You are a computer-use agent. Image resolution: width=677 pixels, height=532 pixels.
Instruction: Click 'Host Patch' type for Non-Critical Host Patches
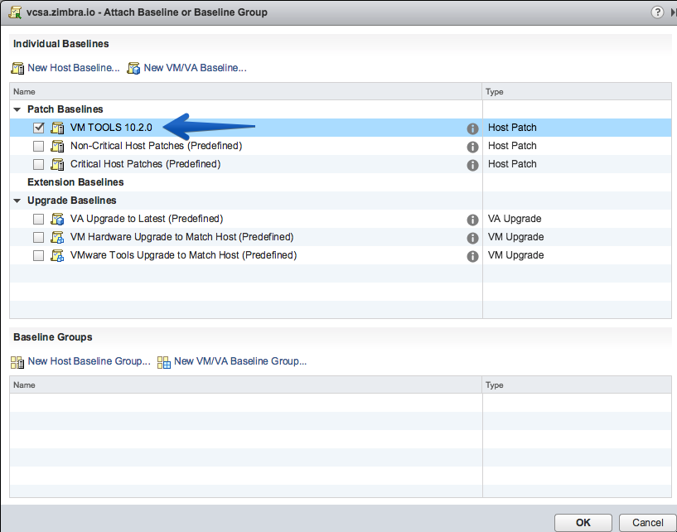(x=512, y=146)
